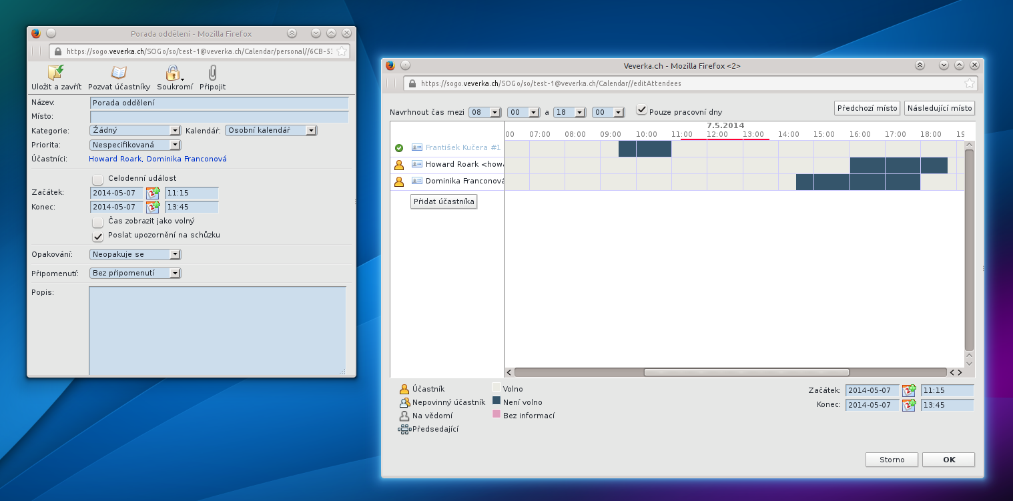Screen dimensions: 1013x501
Task: Click Firefox logo in Porada oddělení title bar
Action: (x=36, y=33)
